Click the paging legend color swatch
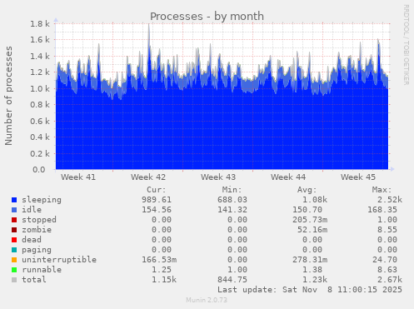Screen dimensions: 414x309 point(14,250)
